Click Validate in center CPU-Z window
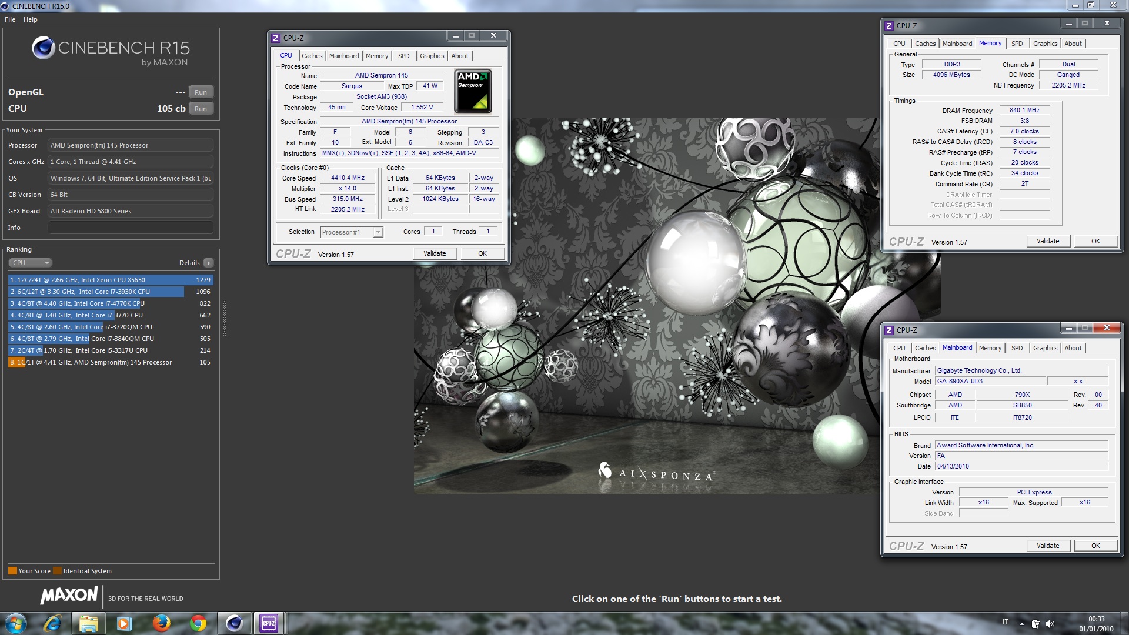 click(435, 253)
